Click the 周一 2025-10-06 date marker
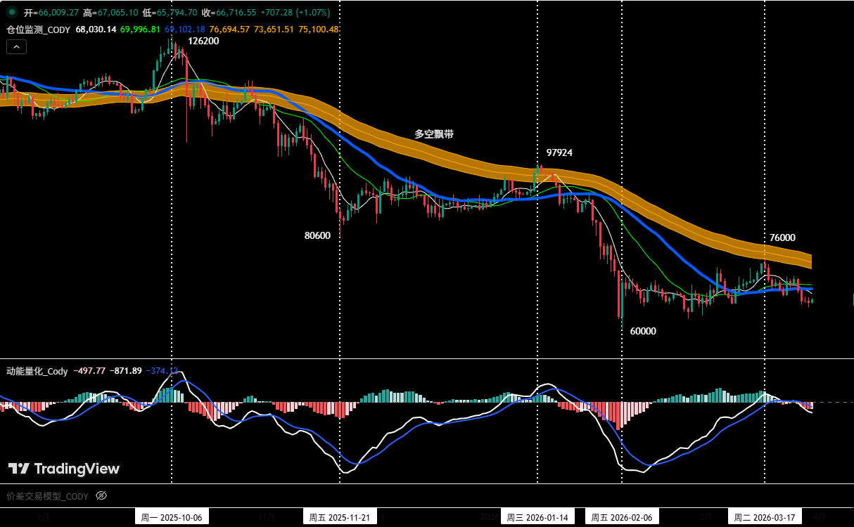The width and height of the screenshot is (854, 527). 172,516
